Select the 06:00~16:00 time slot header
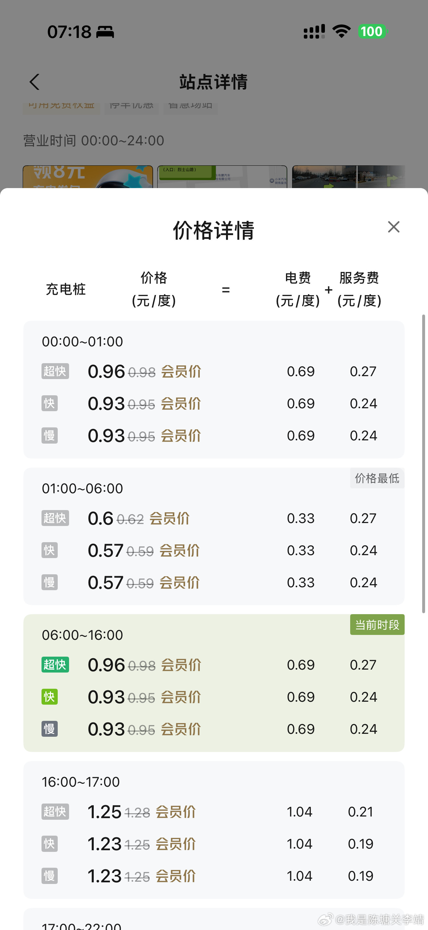This screenshot has width=428, height=930. click(x=82, y=635)
